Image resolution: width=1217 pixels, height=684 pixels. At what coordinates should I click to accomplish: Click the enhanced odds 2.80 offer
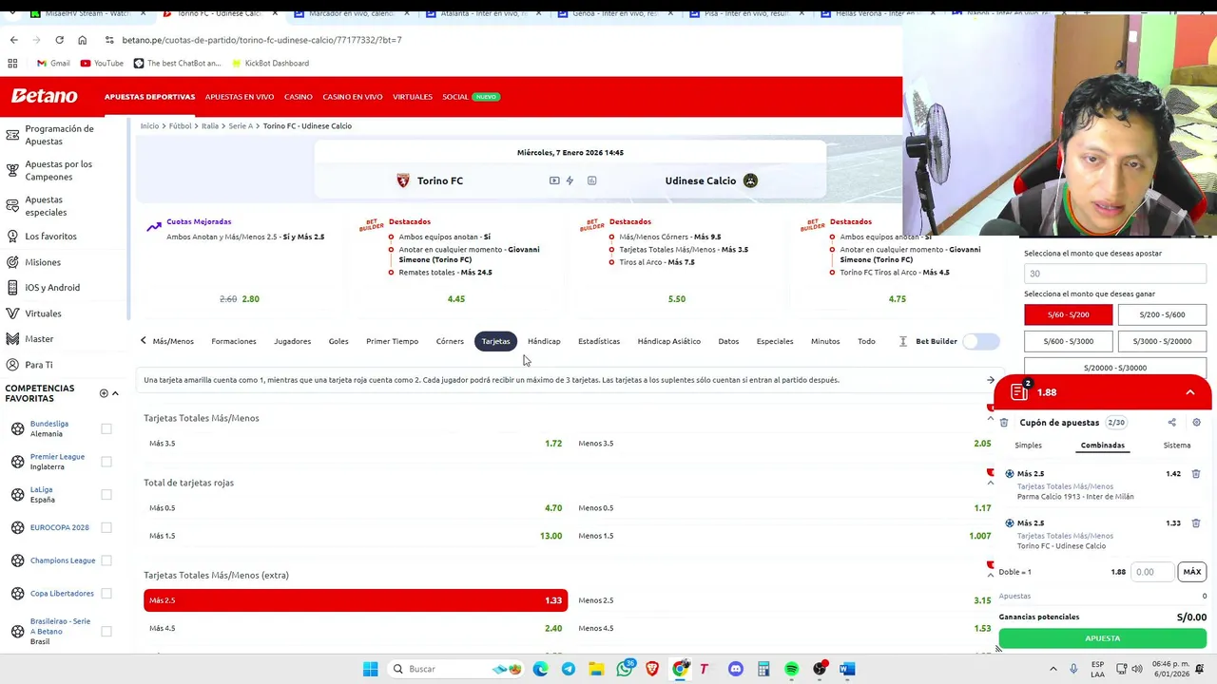[250, 299]
